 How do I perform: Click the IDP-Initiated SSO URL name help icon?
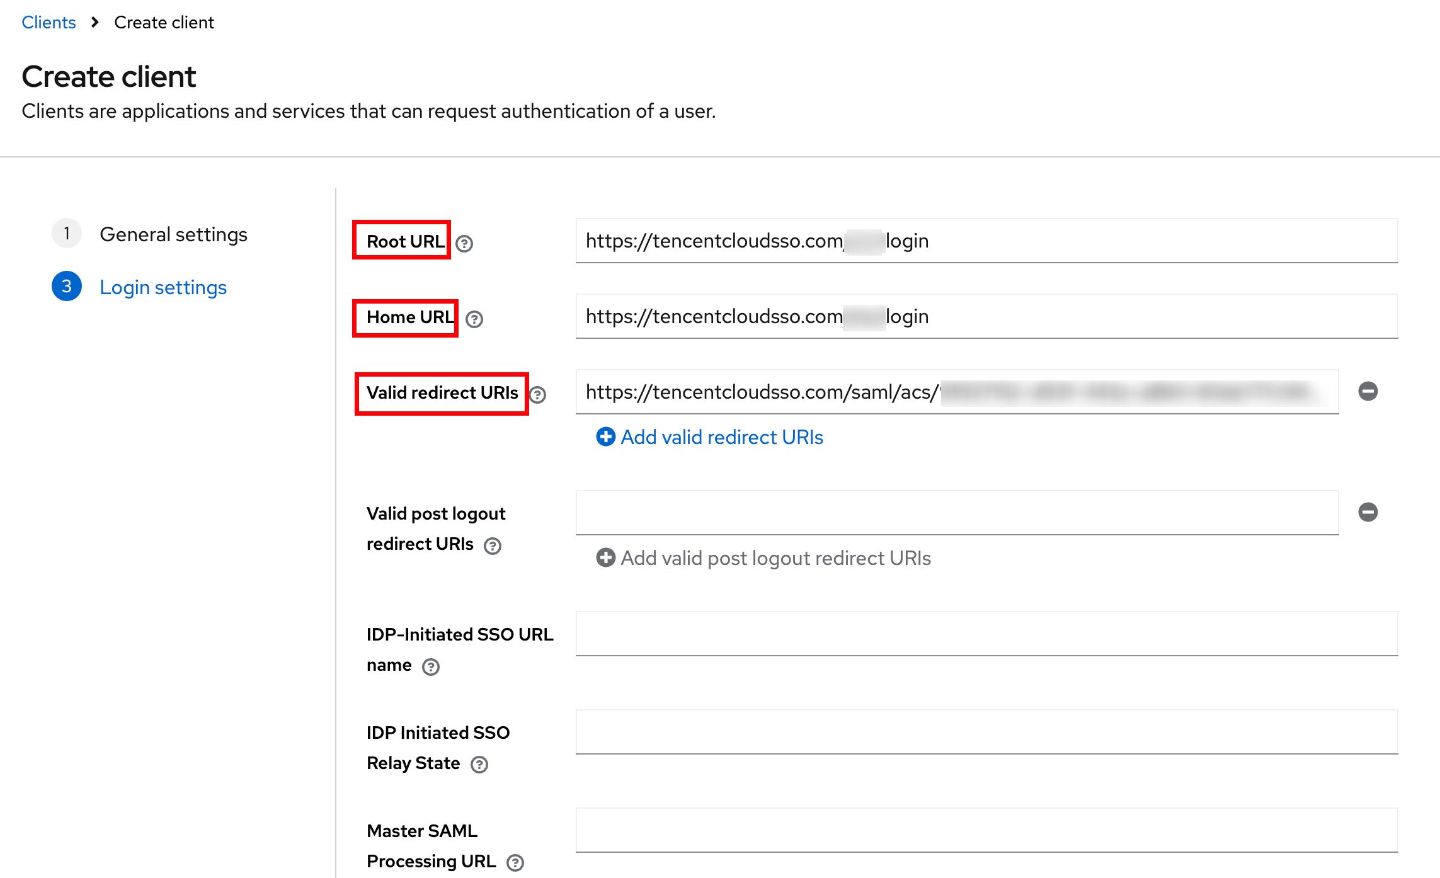point(431,667)
